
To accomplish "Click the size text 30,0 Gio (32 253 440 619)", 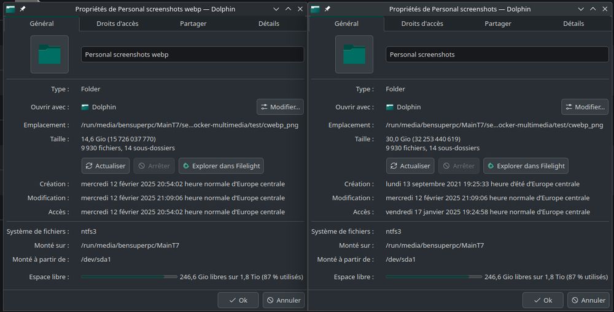I will coord(423,139).
